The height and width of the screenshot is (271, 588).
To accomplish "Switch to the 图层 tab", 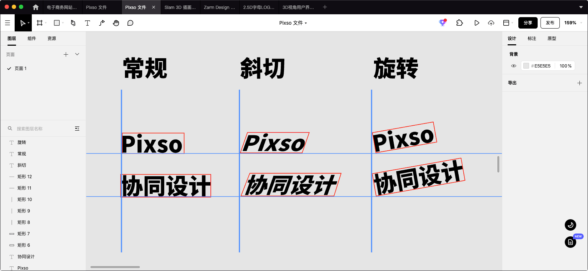I will click(x=12, y=39).
